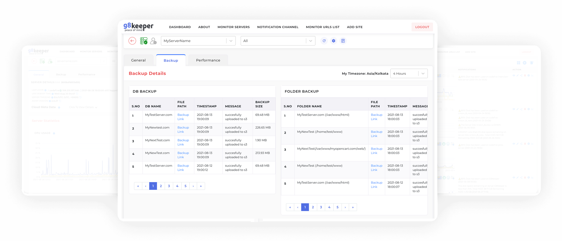This screenshot has height=241, width=562.
Task: Open Monitor Servers in the navigation menu
Action: (x=233, y=27)
